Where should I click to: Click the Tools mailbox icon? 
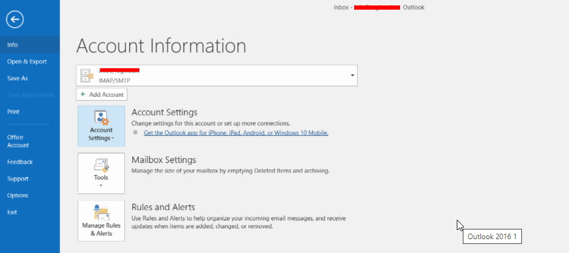click(101, 165)
